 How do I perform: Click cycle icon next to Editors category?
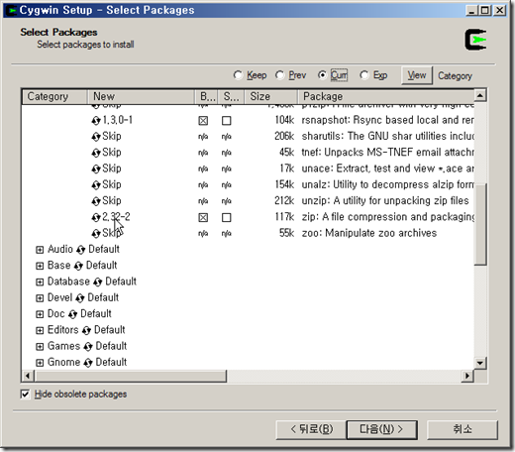[86, 330]
